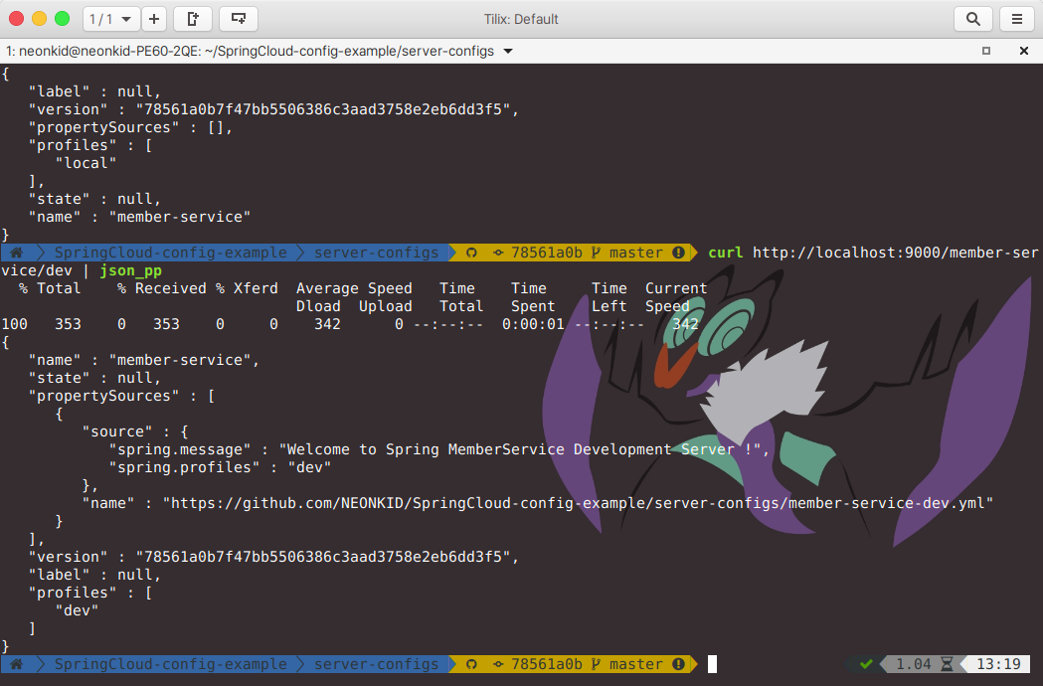Click server-configs segment in the bottom prompt

(377, 664)
